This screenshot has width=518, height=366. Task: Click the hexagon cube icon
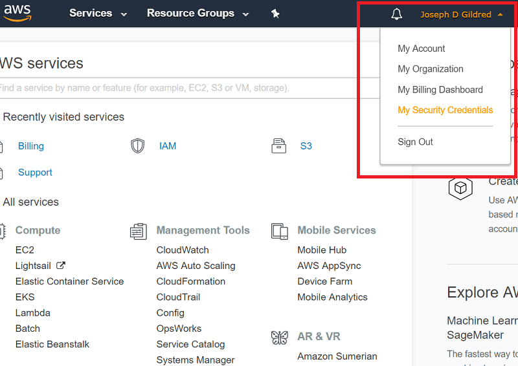click(460, 188)
